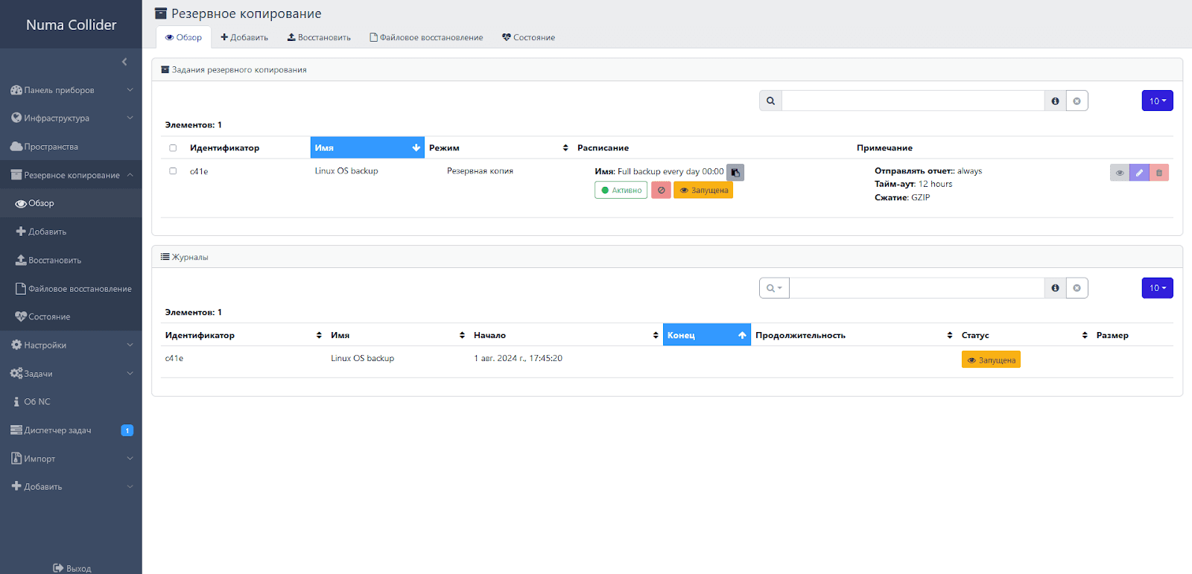1192x574 pixels.
Task: Open page size dropdown 10 in backup jobs
Action: [1157, 101]
